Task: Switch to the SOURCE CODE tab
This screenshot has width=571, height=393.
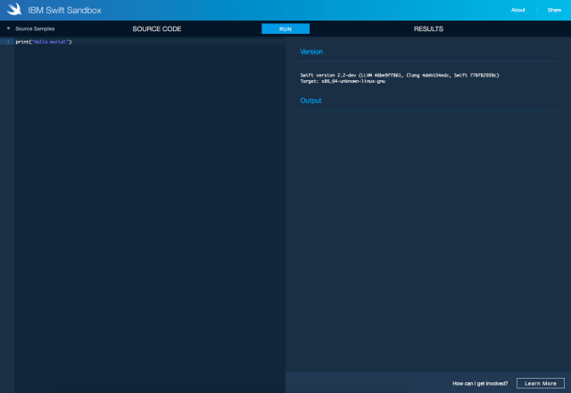Action: [157, 29]
